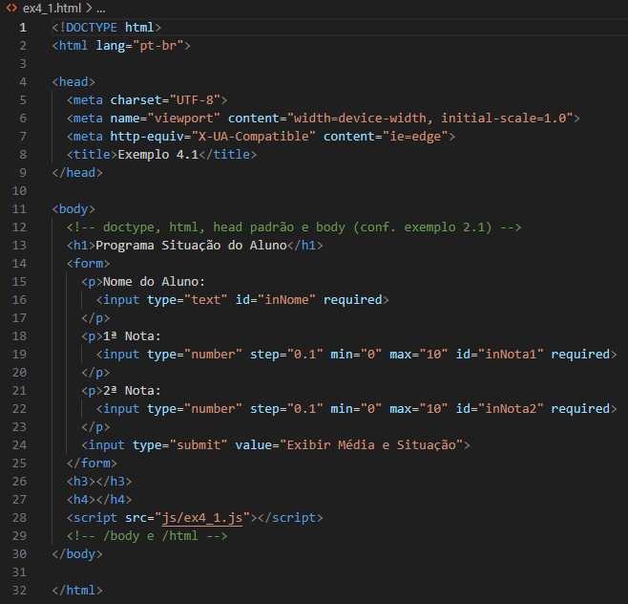Image resolution: width=628 pixels, height=604 pixels.
Task: Click h1 text Programa Situação do Aluno
Action: coord(191,246)
